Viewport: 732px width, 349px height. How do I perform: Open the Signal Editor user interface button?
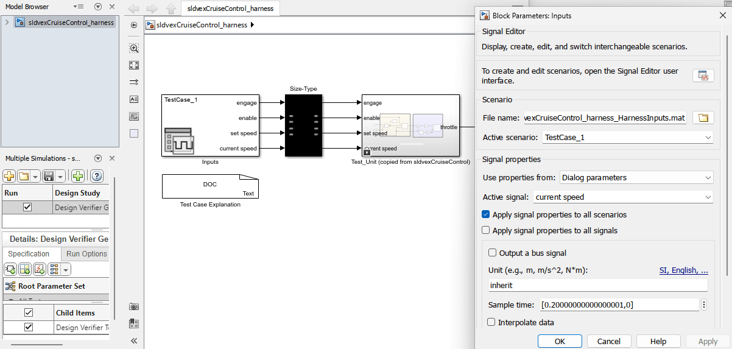703,76
